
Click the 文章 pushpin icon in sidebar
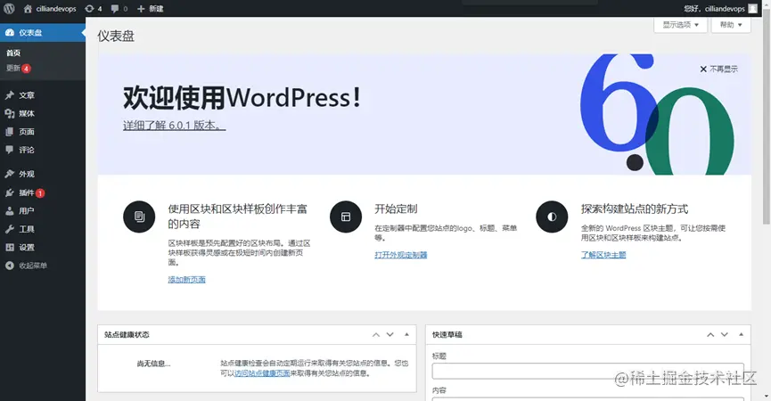click(9, 95)
